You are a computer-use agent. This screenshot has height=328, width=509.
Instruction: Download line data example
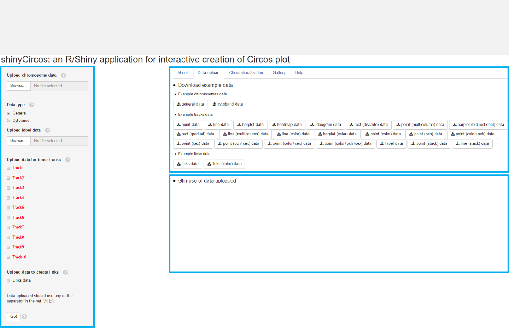tap(218, 125)
